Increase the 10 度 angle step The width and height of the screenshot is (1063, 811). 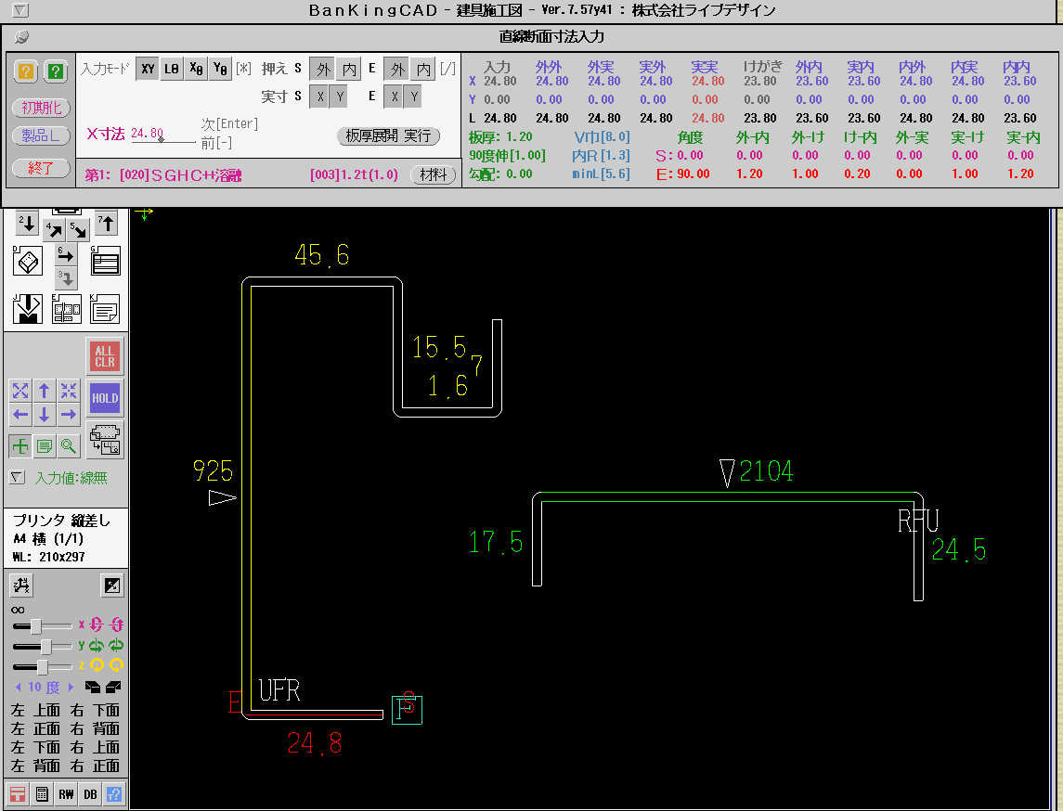click(71, 687)
